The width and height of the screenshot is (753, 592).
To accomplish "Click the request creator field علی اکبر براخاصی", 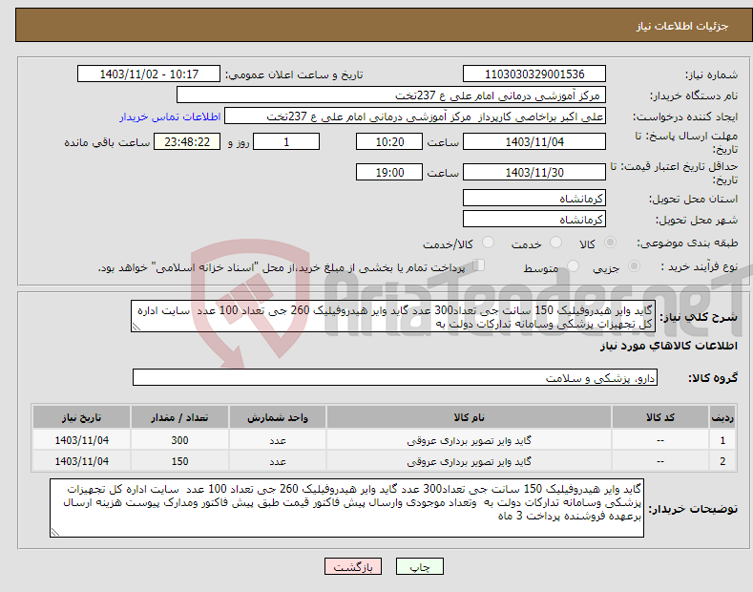I will click(x=415, y=116).
